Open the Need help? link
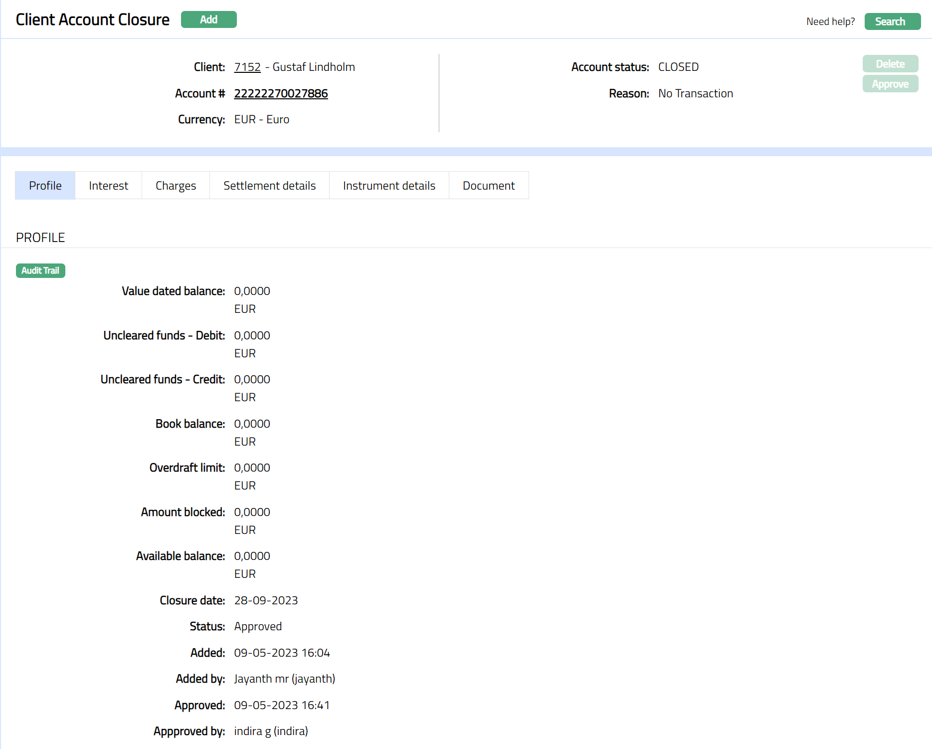This screenshot has width=932, height=749. (830, 21)
